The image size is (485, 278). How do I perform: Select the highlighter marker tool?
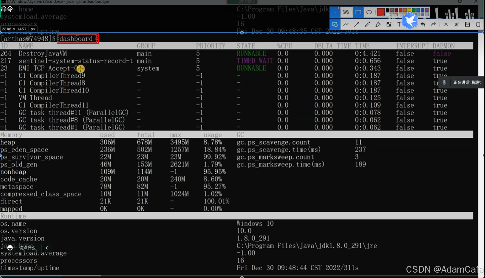[378, 24]
